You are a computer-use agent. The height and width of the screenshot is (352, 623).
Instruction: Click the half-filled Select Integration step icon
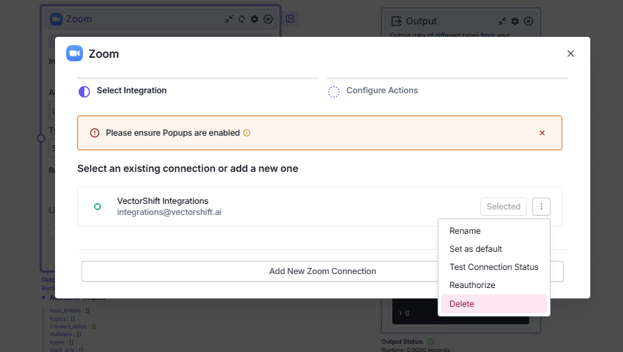coord(84,92)
